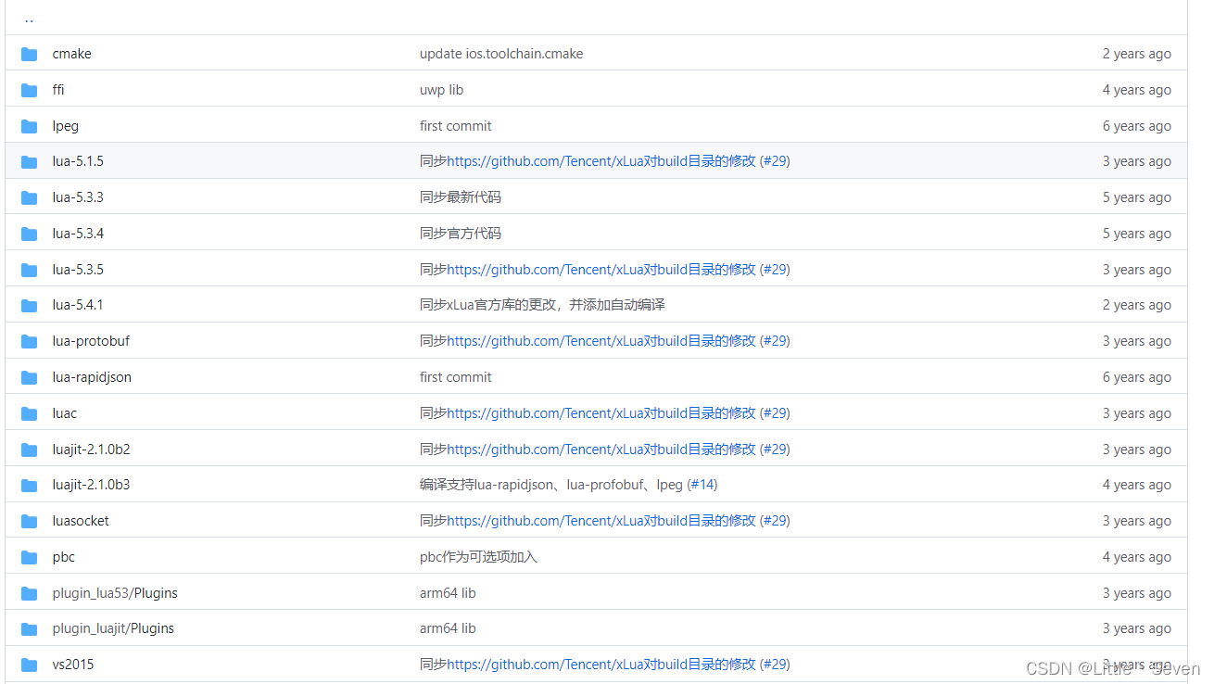Viewport: 1214px width, 684px height.
Task: Open the plugin_lua53/Plugins directory
Action: pyautogui.click(x=114, y=592)
